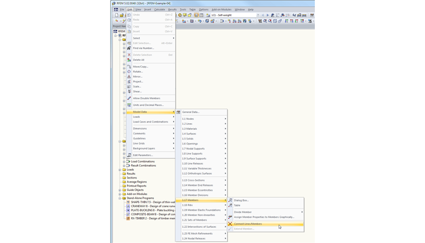Expand the Add-on Modules tree node
Viewport: 425px width, 243px height.
[x=120, y=194]
